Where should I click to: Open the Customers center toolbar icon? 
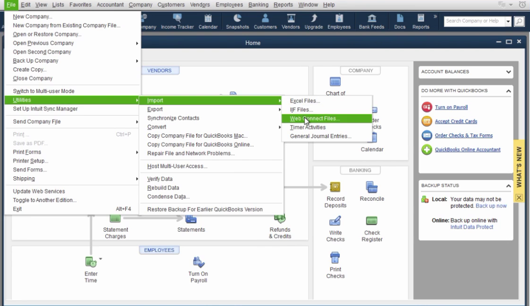click(x=265, y=22)
